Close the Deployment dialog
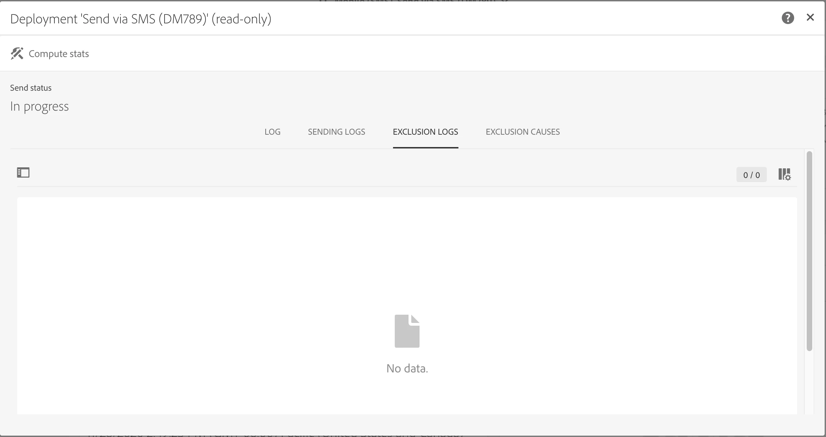This screenshot has width=826, height=437. (x=810, y=18)
